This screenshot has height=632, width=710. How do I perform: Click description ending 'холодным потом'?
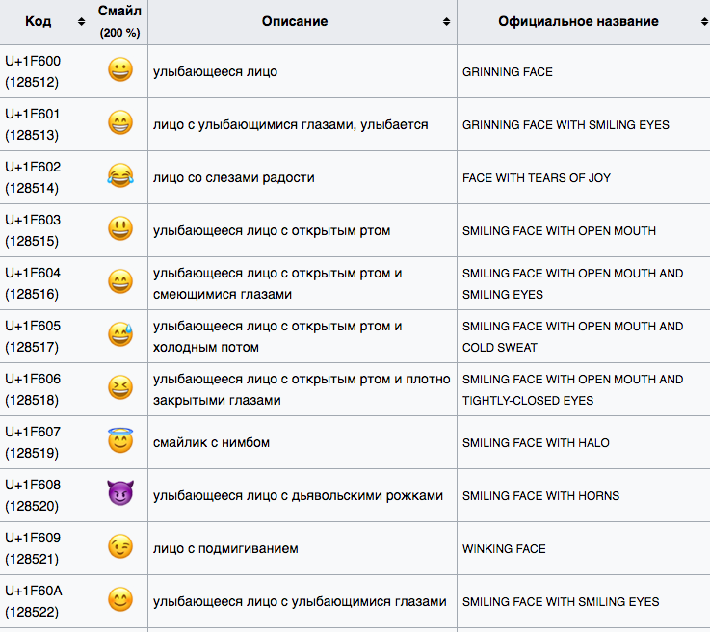[x=277, y=336]
